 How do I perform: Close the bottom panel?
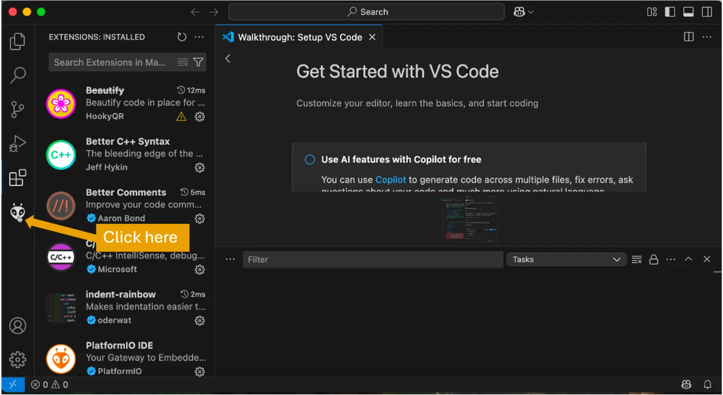click(707, 259)
